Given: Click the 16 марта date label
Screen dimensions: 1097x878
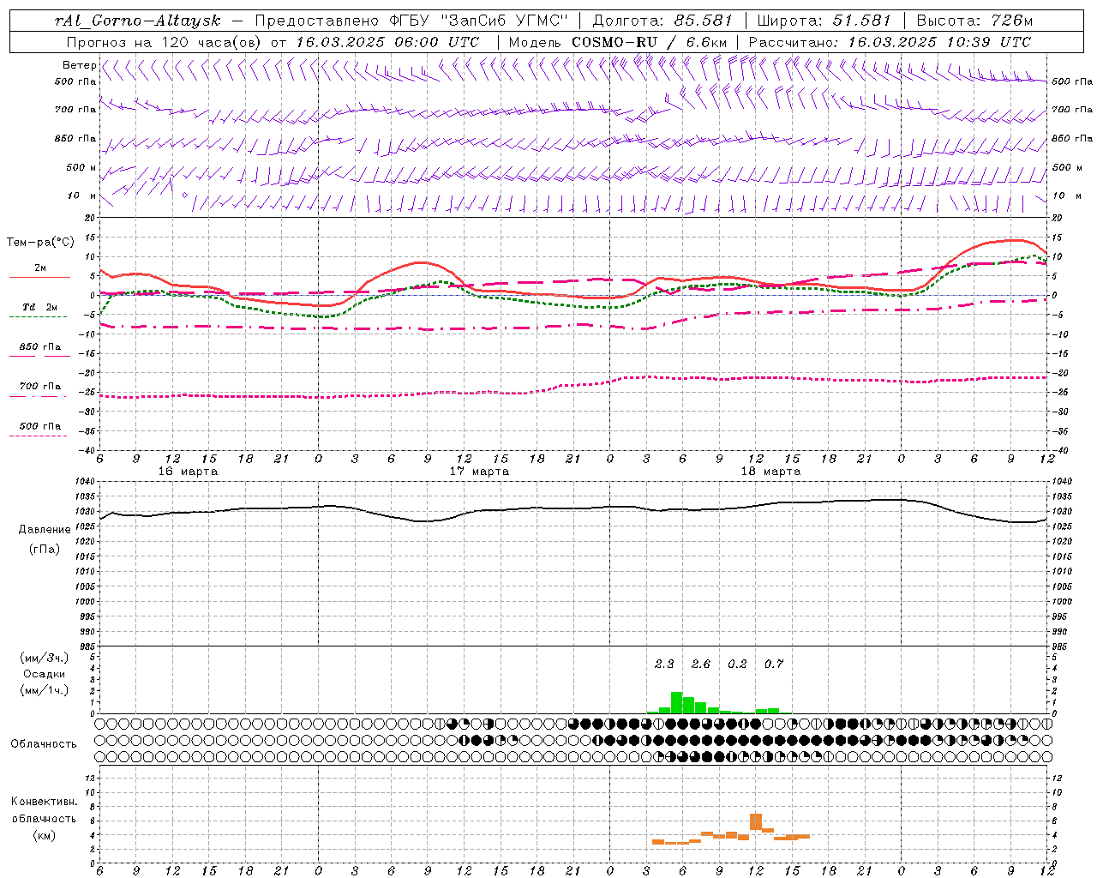Looking at the screenshot, I should [x=188, y=472].
